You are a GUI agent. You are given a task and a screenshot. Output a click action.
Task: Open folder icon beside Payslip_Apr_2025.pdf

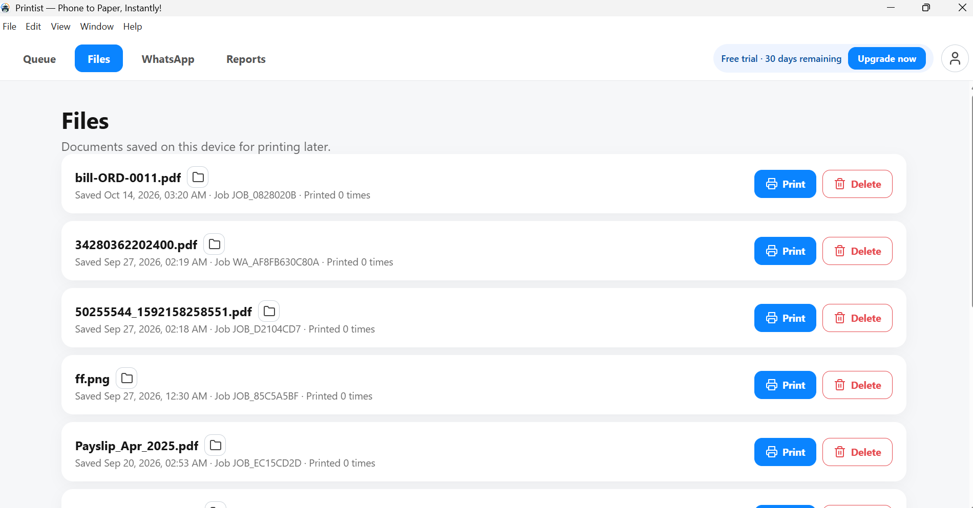pyautogui.click(x=215, y=445)
